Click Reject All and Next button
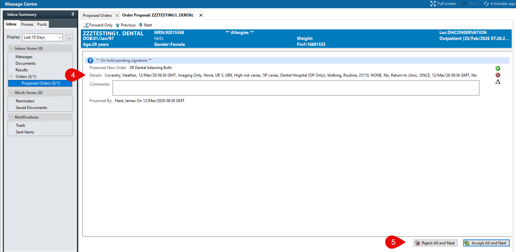Viewport: 516px width, 252px height. pyautogui.click(x=435, y=243)
